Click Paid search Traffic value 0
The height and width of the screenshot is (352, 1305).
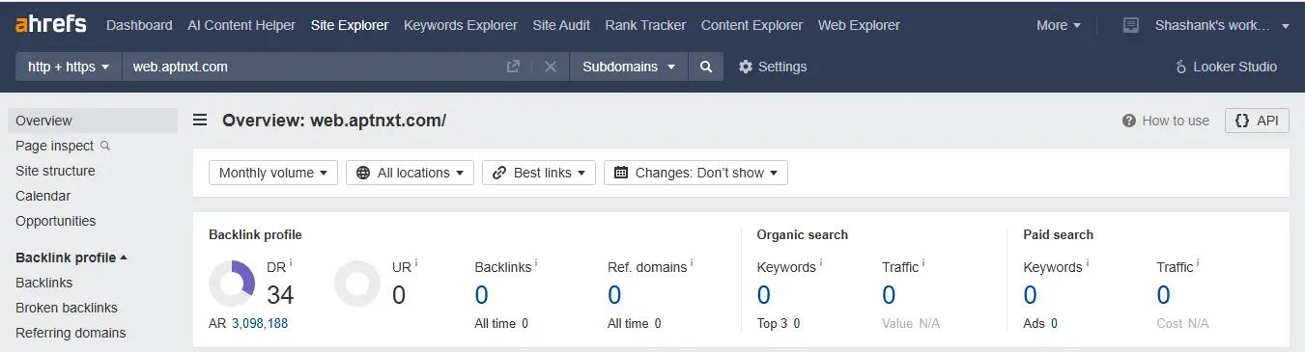coord(1163,295)
